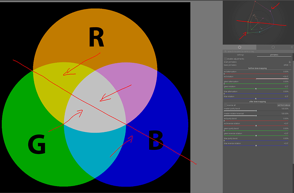Adjust the green purity boost slider

(x=256, y=131)
